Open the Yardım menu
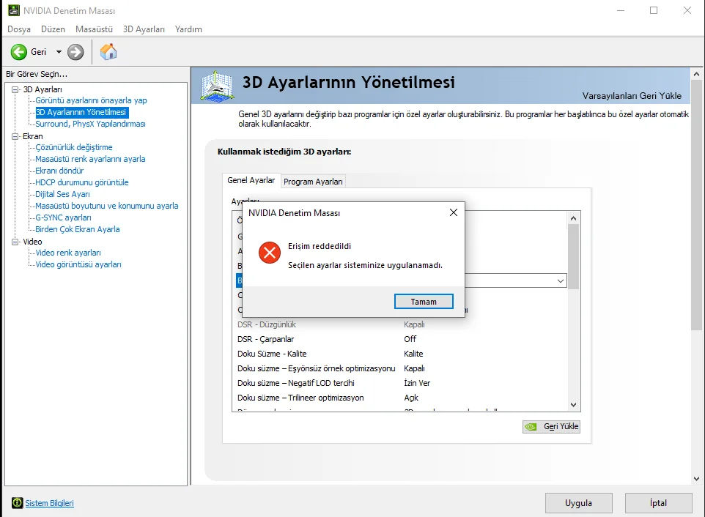The height and width of the screenshot is (517, 705). click(x=188, y=29)
